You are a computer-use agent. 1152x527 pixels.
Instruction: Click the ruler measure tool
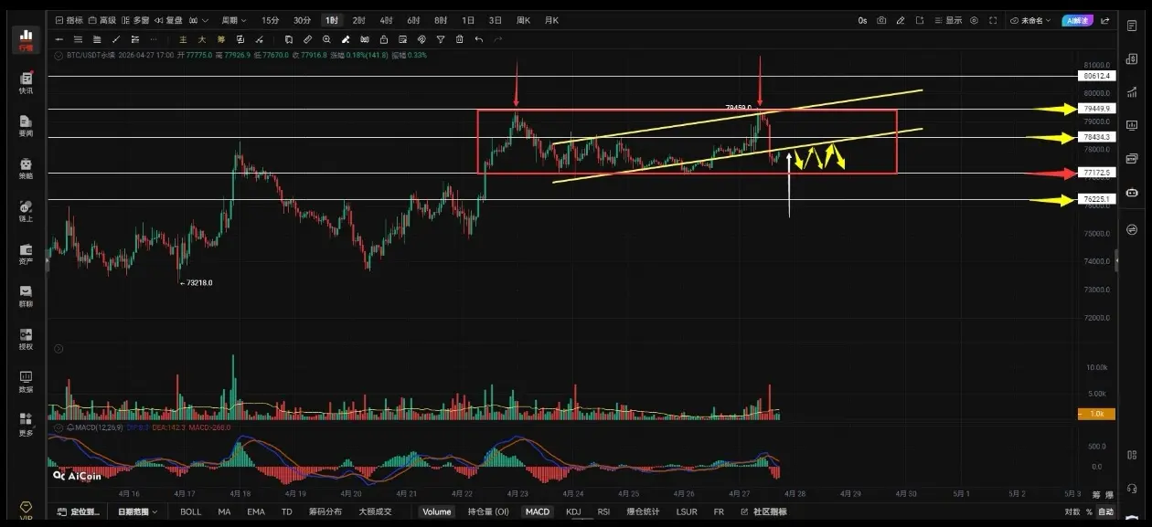[x=307, y=39]
